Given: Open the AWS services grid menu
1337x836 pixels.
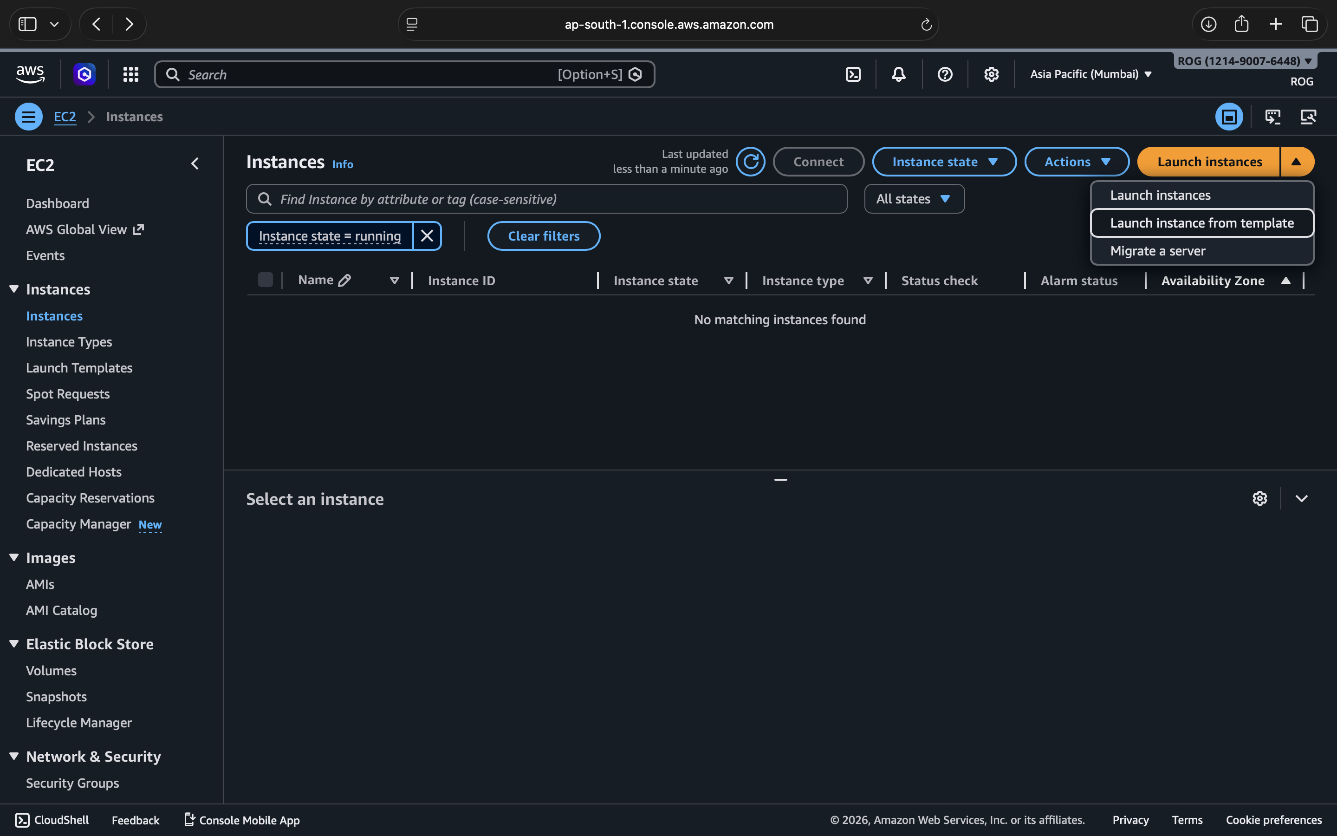Looking at the screenshot, I should pos(131,74).
